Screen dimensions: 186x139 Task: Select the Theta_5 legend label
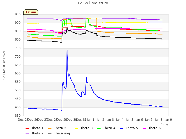coord(132,128)
